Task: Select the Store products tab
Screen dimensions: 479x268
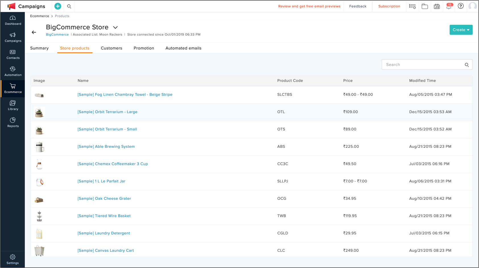Action: pyautogui.click(x=75, y=48)
